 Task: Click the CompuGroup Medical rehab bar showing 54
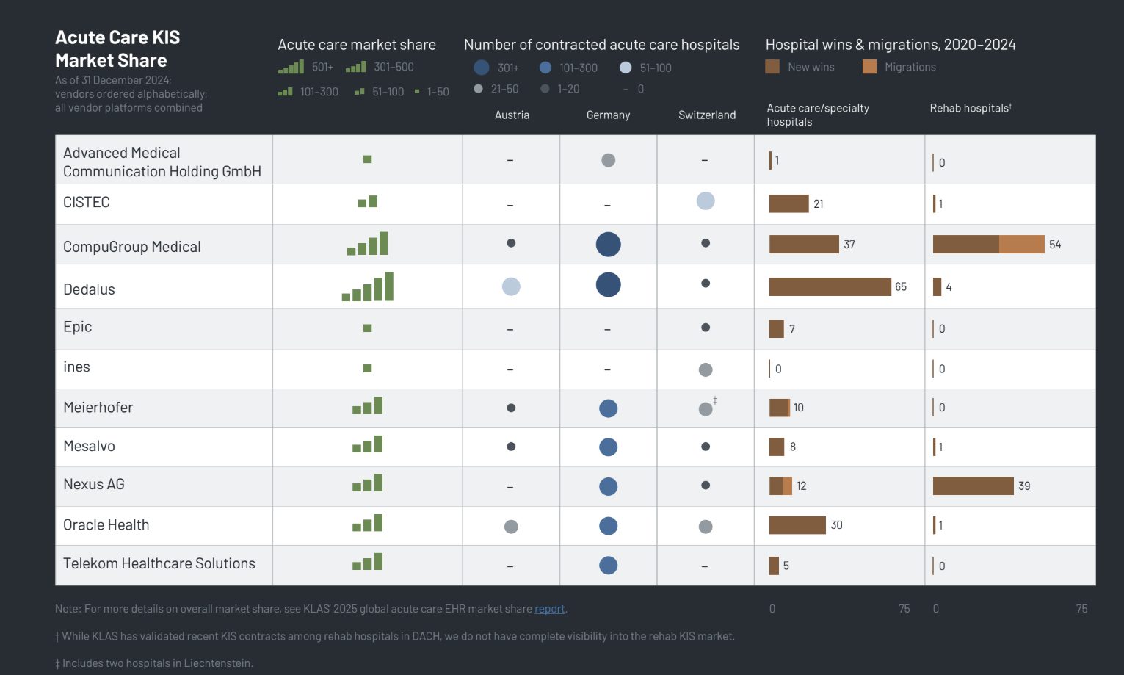[988, 244]
